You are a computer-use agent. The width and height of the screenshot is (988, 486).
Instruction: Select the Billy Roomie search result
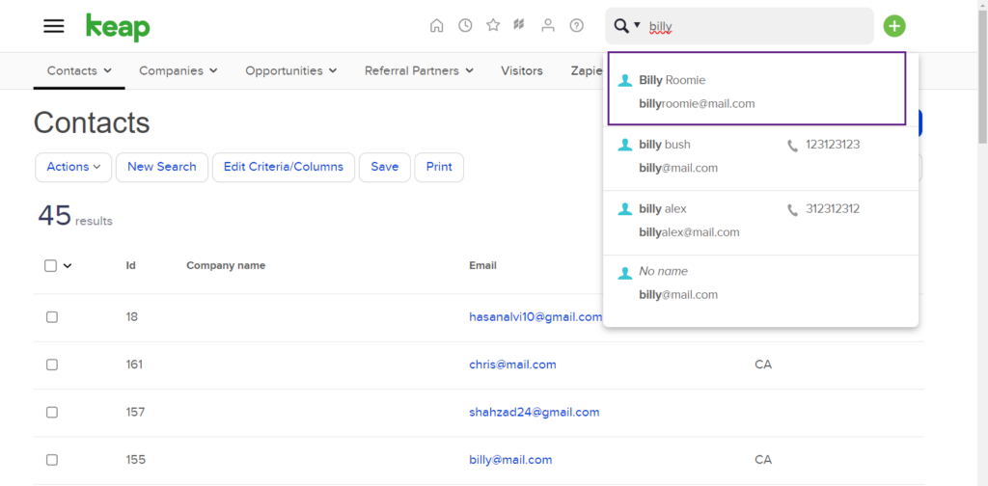click(756, 89)
